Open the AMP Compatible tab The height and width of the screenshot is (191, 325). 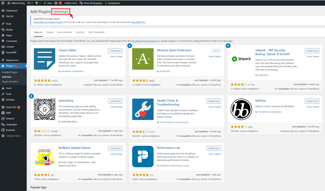tap(96, 32)
